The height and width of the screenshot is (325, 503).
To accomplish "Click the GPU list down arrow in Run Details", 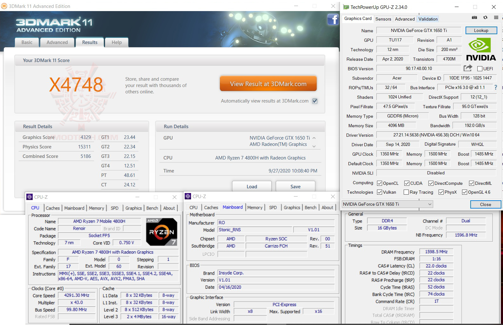I will click(314, 146).
